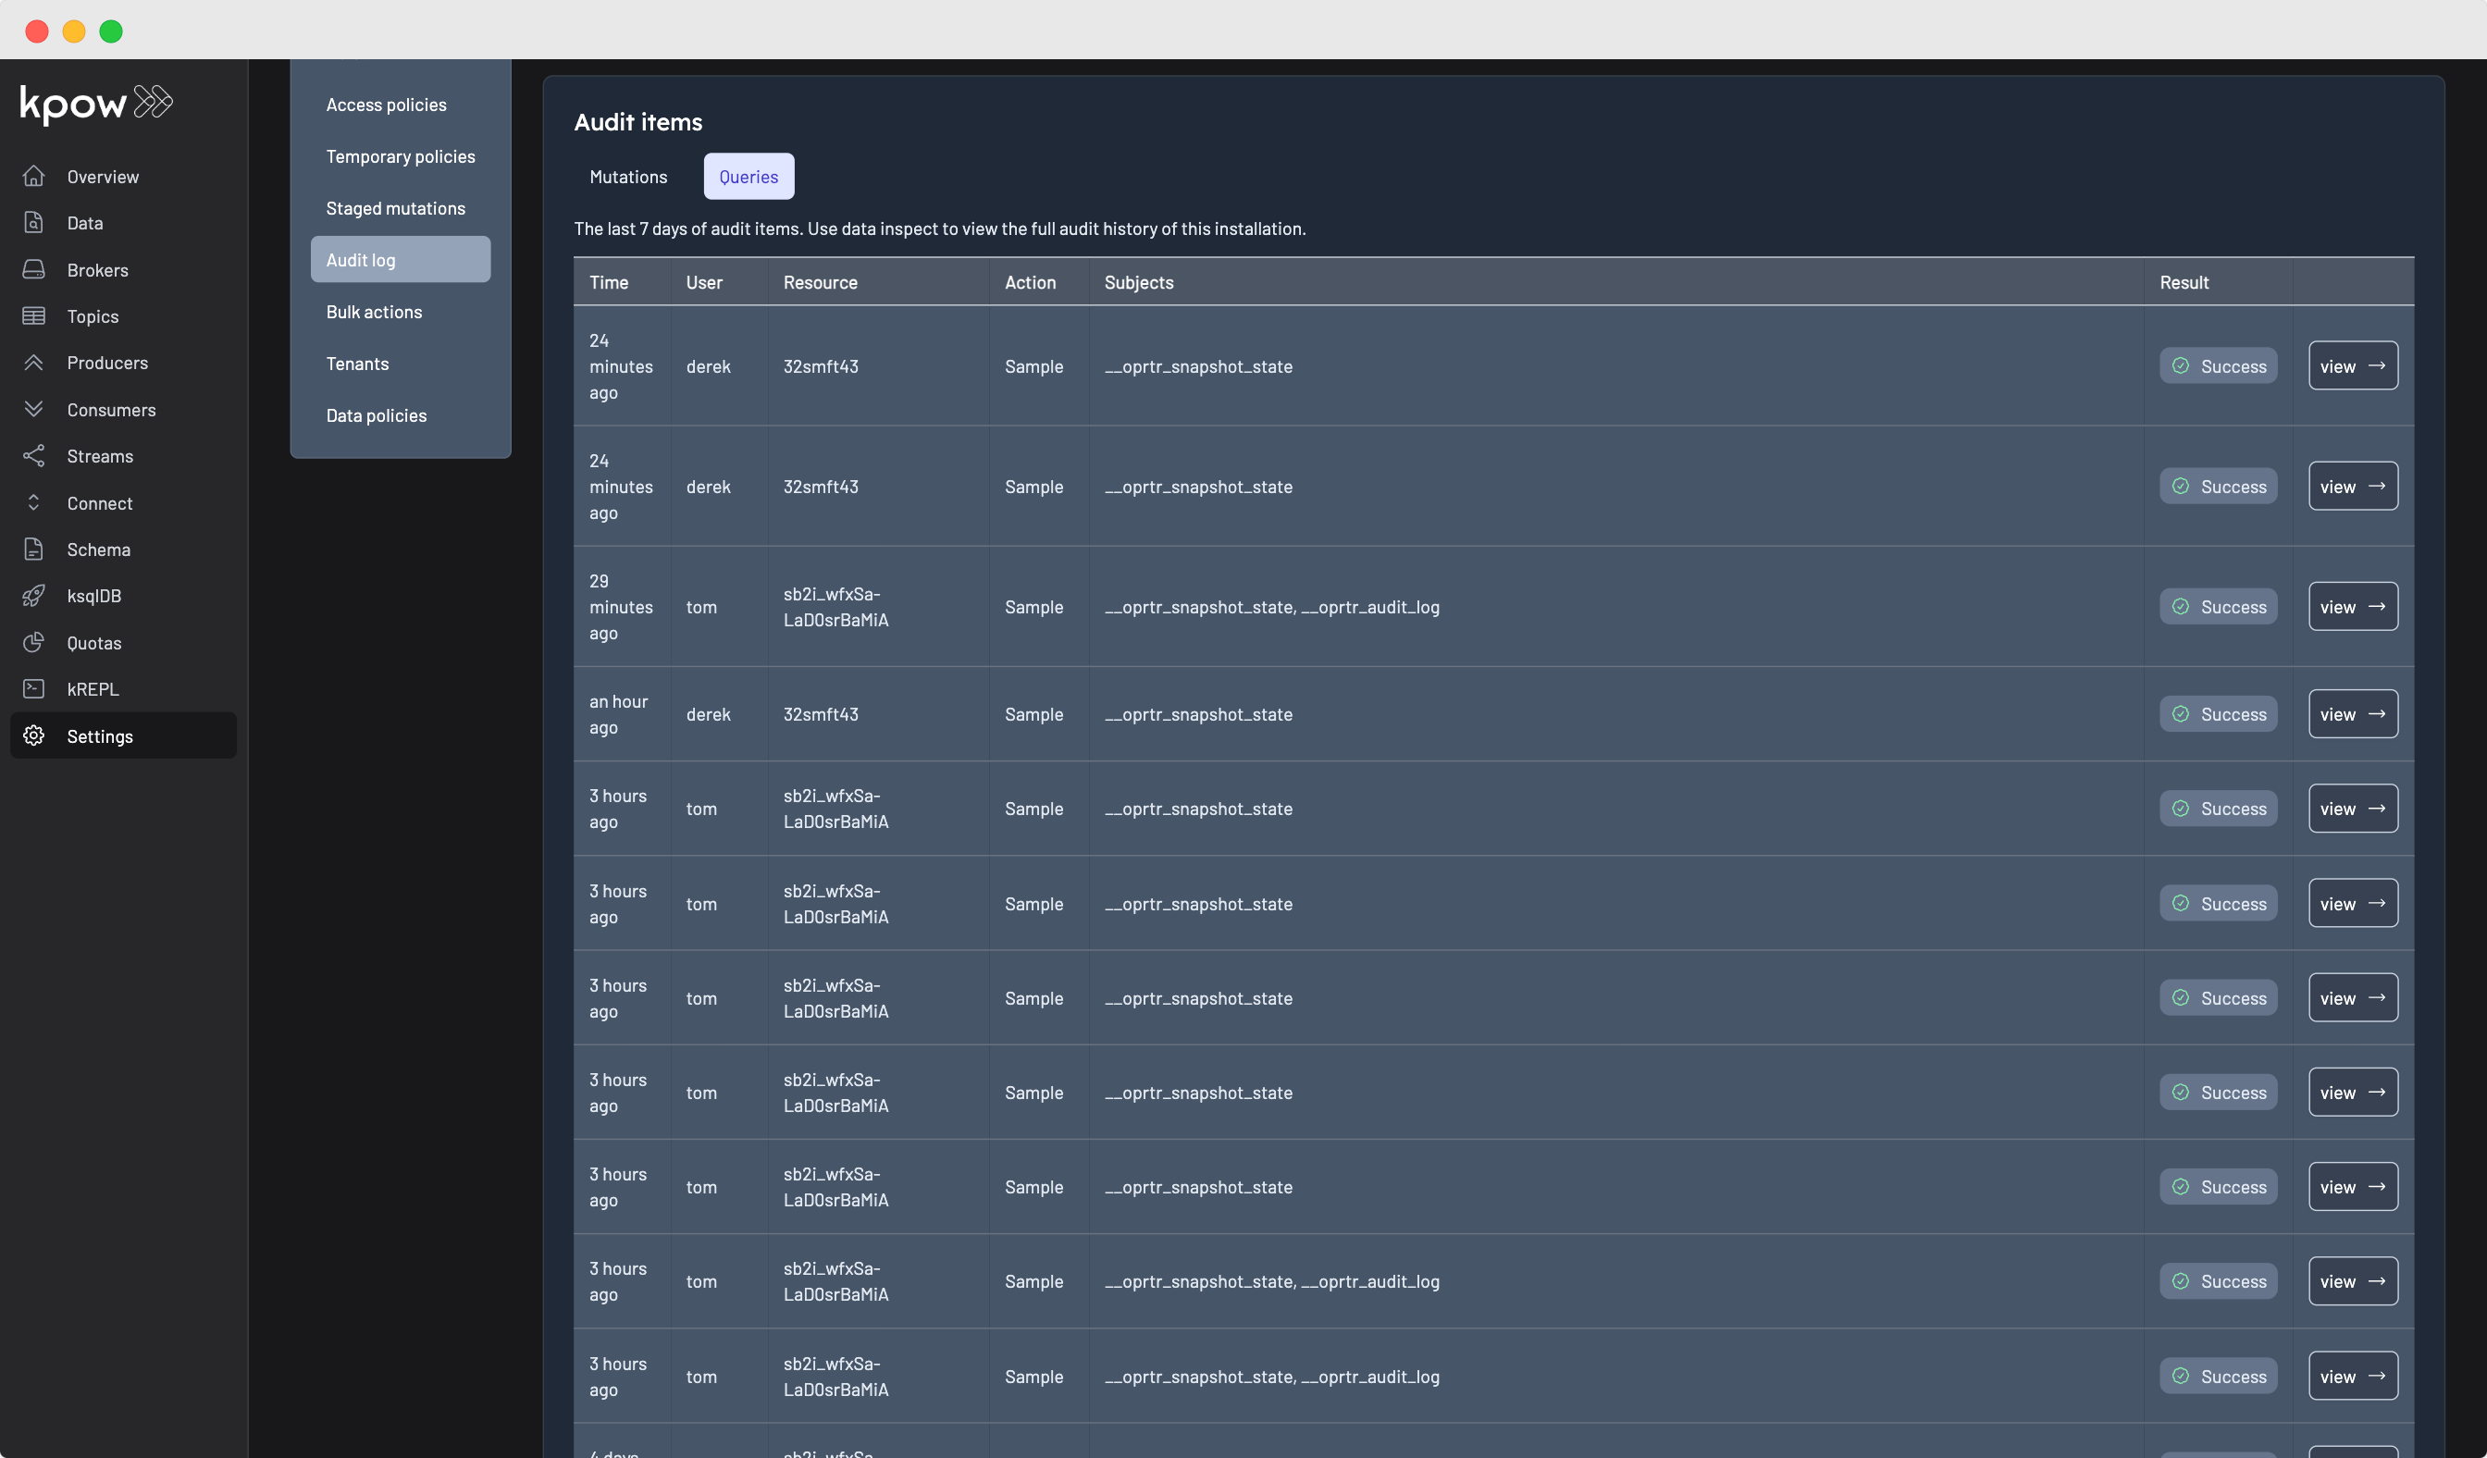The width and height of the screenshot is (2487, 1458).
Task: Click view arrow for derek 24 minutes ago
Action: (x=2354, y=366)
